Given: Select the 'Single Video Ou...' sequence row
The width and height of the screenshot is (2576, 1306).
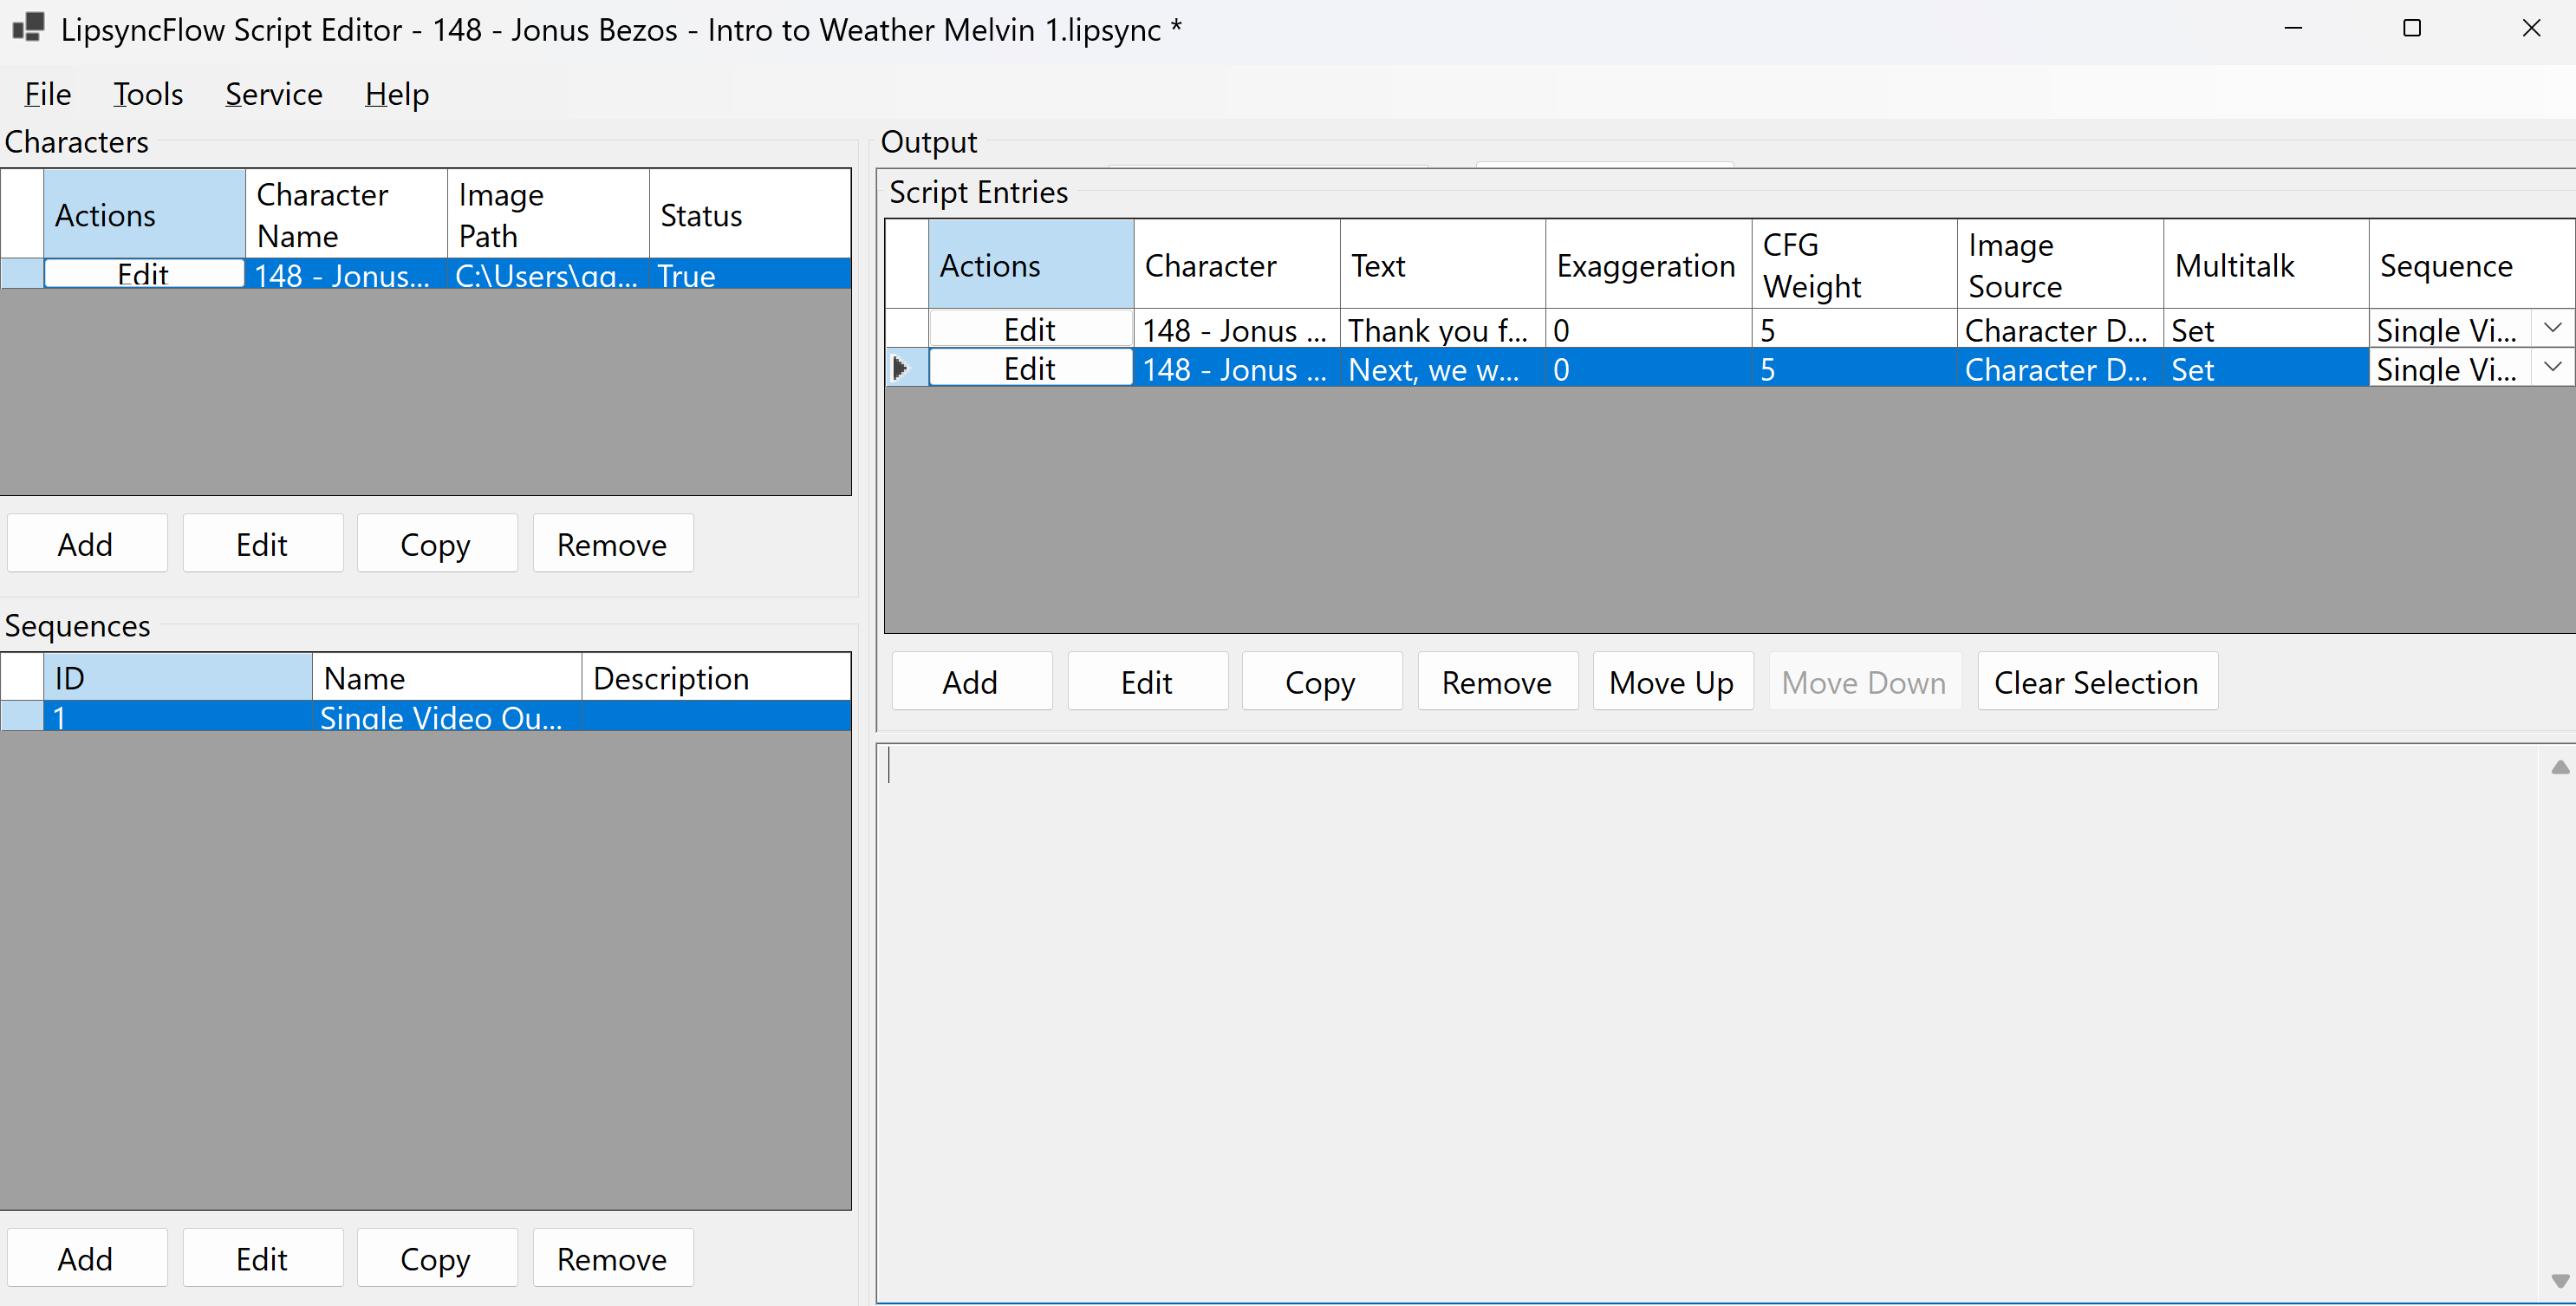Looking at the screenshot, I should click(440, 716).
